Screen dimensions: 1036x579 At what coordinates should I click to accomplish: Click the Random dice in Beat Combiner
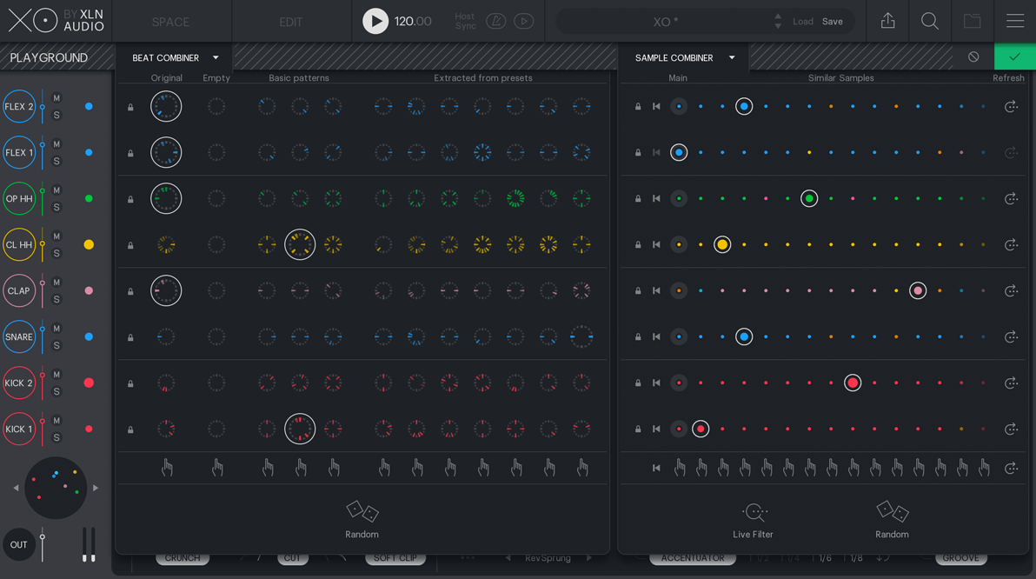pyautogui.click(x=362, y=511)
